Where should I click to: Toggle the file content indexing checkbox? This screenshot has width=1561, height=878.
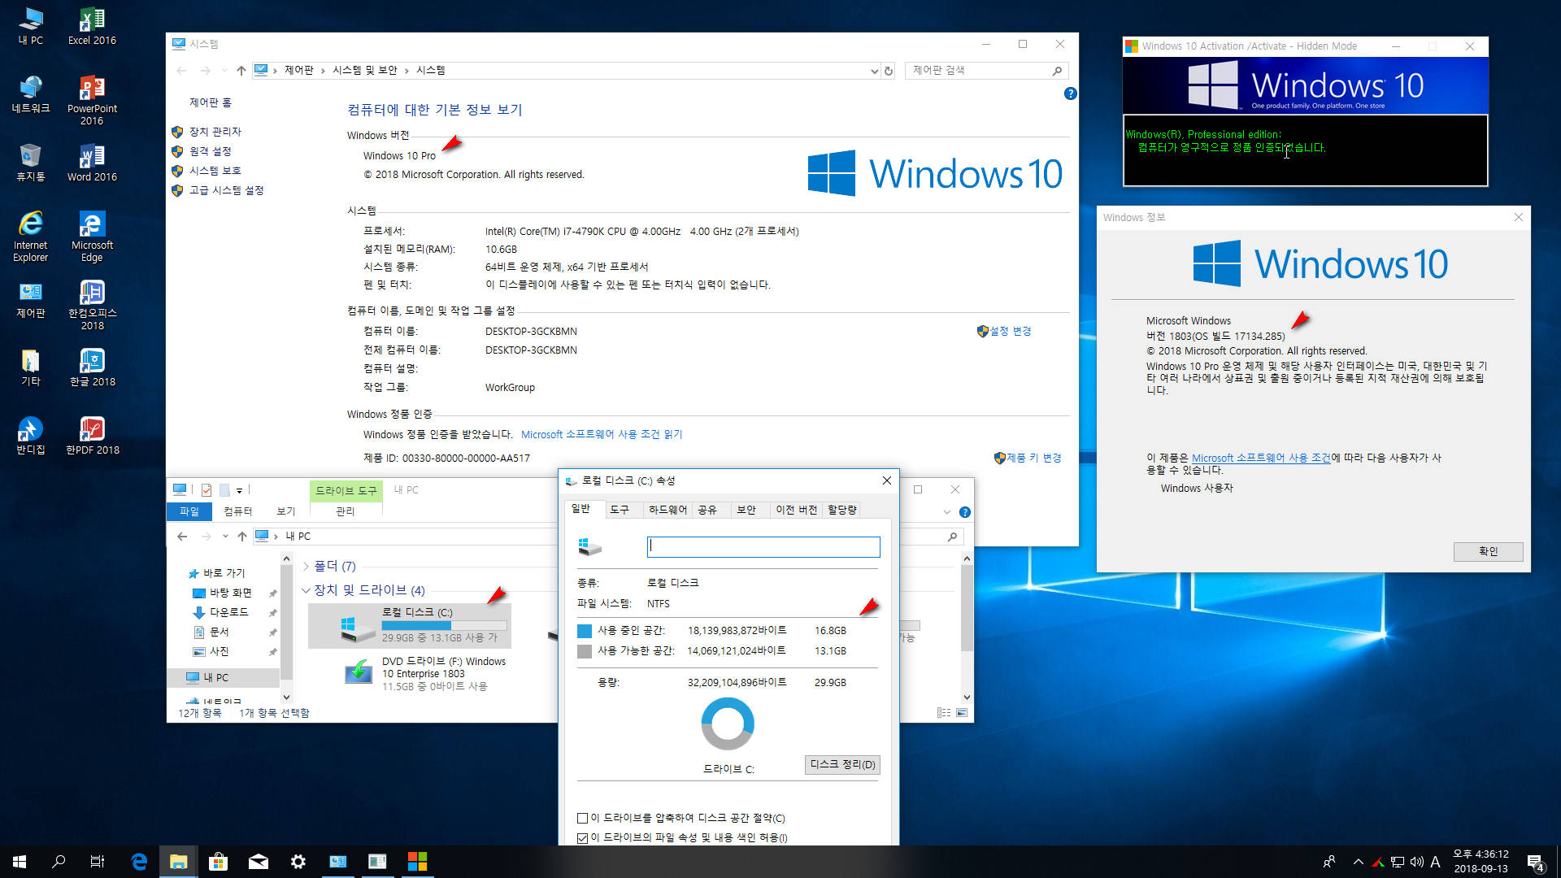(582, 838)
